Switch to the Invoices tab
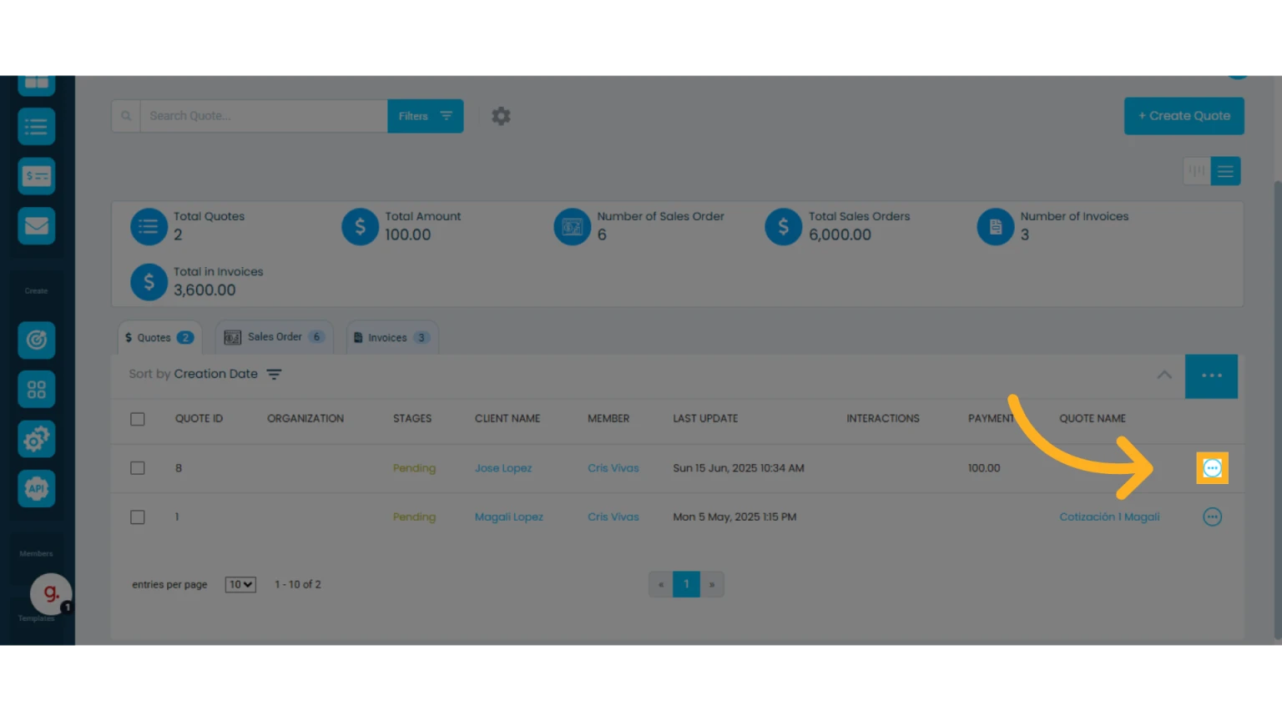The image size is (1282, 721). pyautogui.click(x=392, y=337)
